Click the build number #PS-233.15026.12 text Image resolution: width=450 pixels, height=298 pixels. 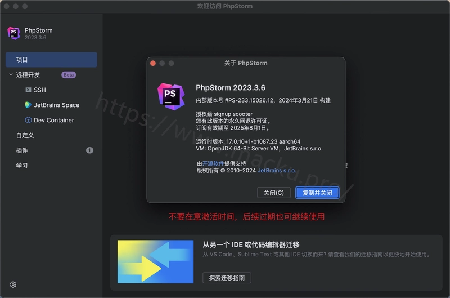[249, 100]
